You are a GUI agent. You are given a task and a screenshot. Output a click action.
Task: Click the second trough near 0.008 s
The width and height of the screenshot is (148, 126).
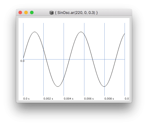pos(104,87)
